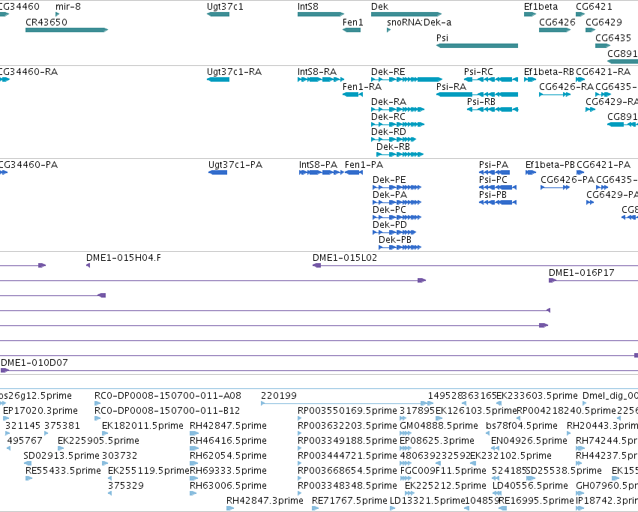Screen dimensions: 638x512
Task: Select the CG6435 gene feature
Action: (603, 46)
